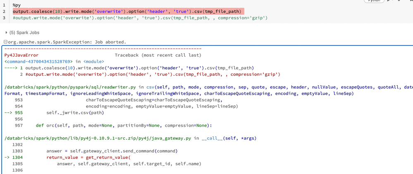Click traceback line 1304 return_value statement
Image resolution: width=413 pixels, height=174 pixels.
click(x=88, y=157)
